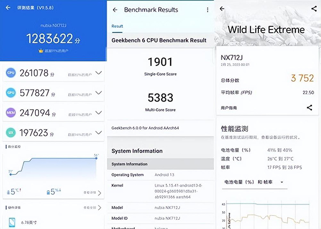The height and width of the screenshot is (229, 321).
Task: Select the Result tab in Geekbench
Action: (x=117, y=26)
